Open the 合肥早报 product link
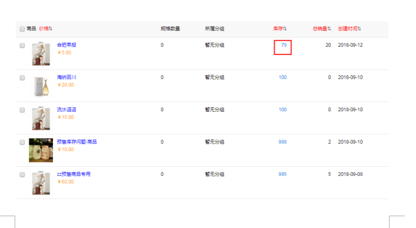 pos(66,45)
